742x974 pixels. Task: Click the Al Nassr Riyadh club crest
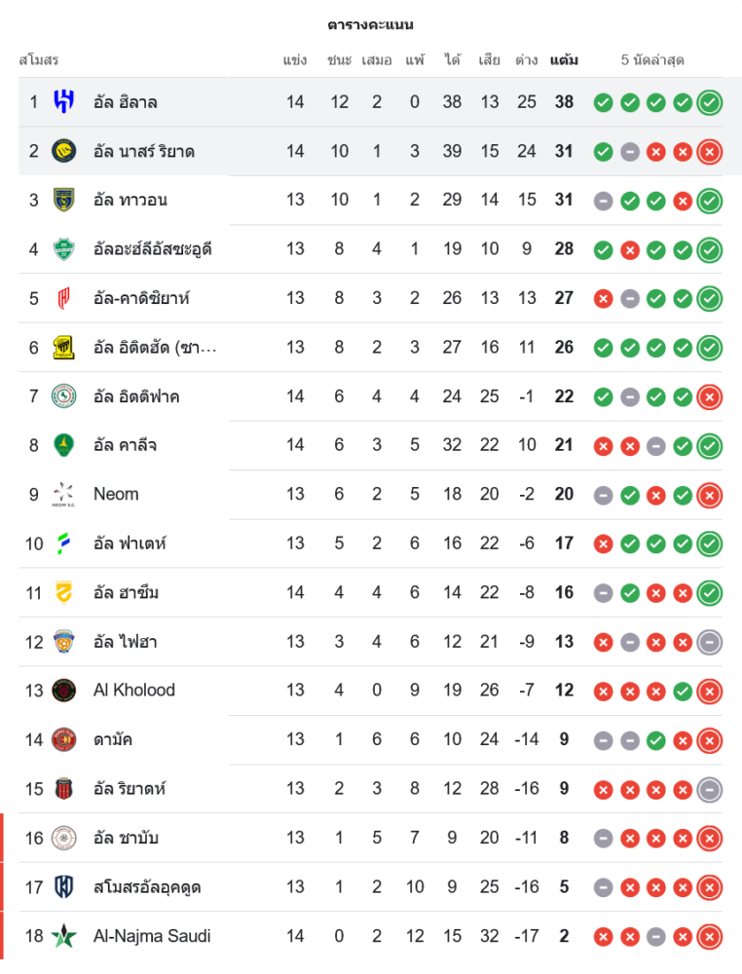63,151
